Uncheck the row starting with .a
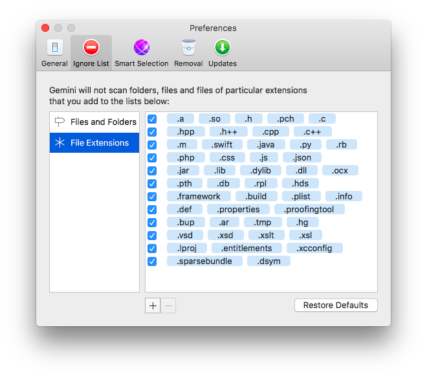 (x=152, y=119)
